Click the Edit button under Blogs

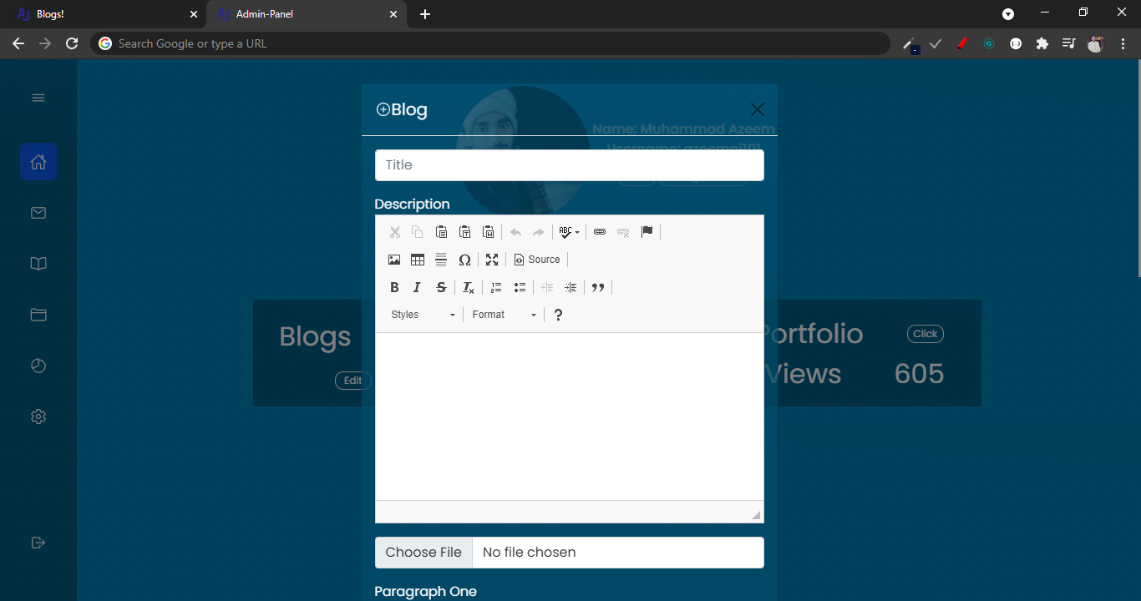(x=352, y=381)
